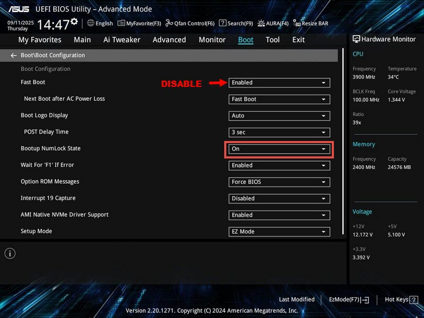Image resolution: width=424 pixels, height=318 pixels.
Task: Click the Boot\Boot Configuration breadcrumb
Action: click(52, 55)
